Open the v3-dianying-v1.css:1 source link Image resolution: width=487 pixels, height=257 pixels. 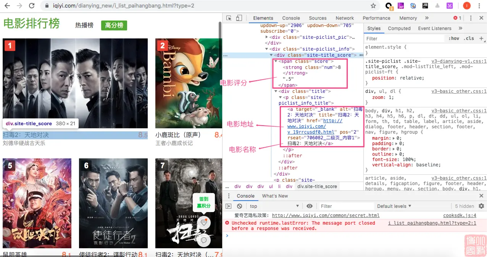click(459, 61)
